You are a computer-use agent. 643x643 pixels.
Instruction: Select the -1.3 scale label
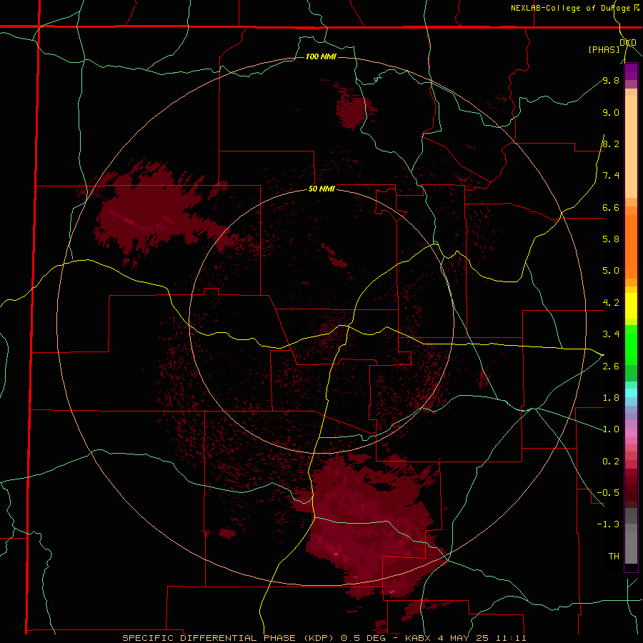coord(608,524)
